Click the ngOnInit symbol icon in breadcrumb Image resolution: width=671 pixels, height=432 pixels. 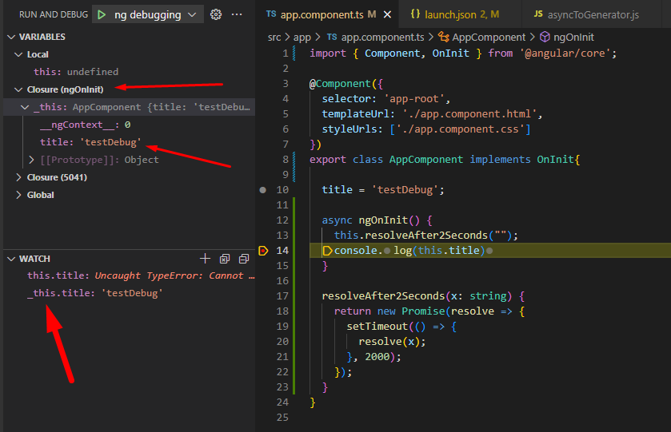(x=545, y=37)
